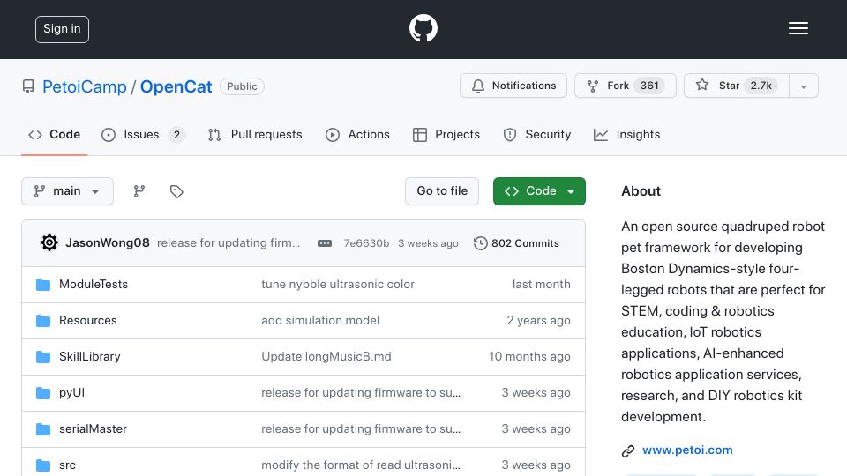Open JasonWong08 author link

108,243
